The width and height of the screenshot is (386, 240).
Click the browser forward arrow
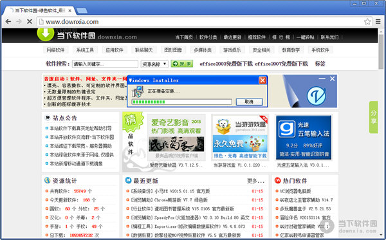pyautogui.click(x=19, y=22)
